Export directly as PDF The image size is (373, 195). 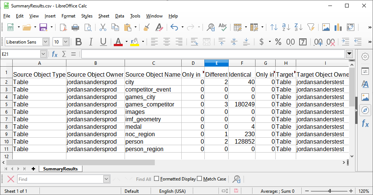point(63,27)
